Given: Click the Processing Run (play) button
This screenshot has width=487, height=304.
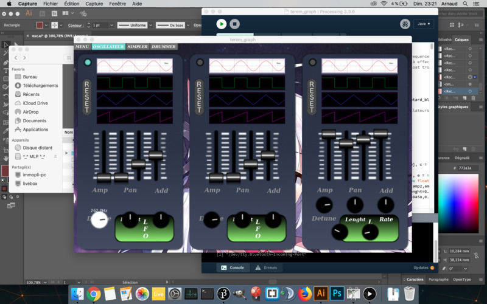Looking at the screenshot, I should tap(222, 24).
